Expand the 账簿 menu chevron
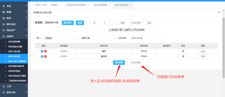 click(26, 11)
